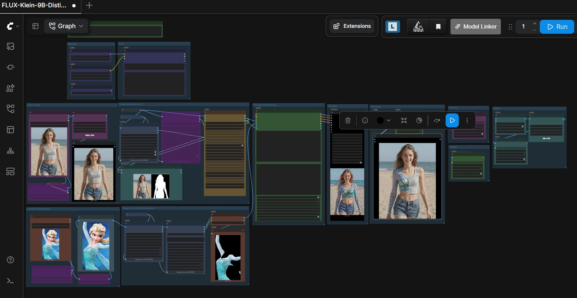The image size is (577, 298).
Task: Click the noisy Sampler preview image
Action: pos(347,192)
